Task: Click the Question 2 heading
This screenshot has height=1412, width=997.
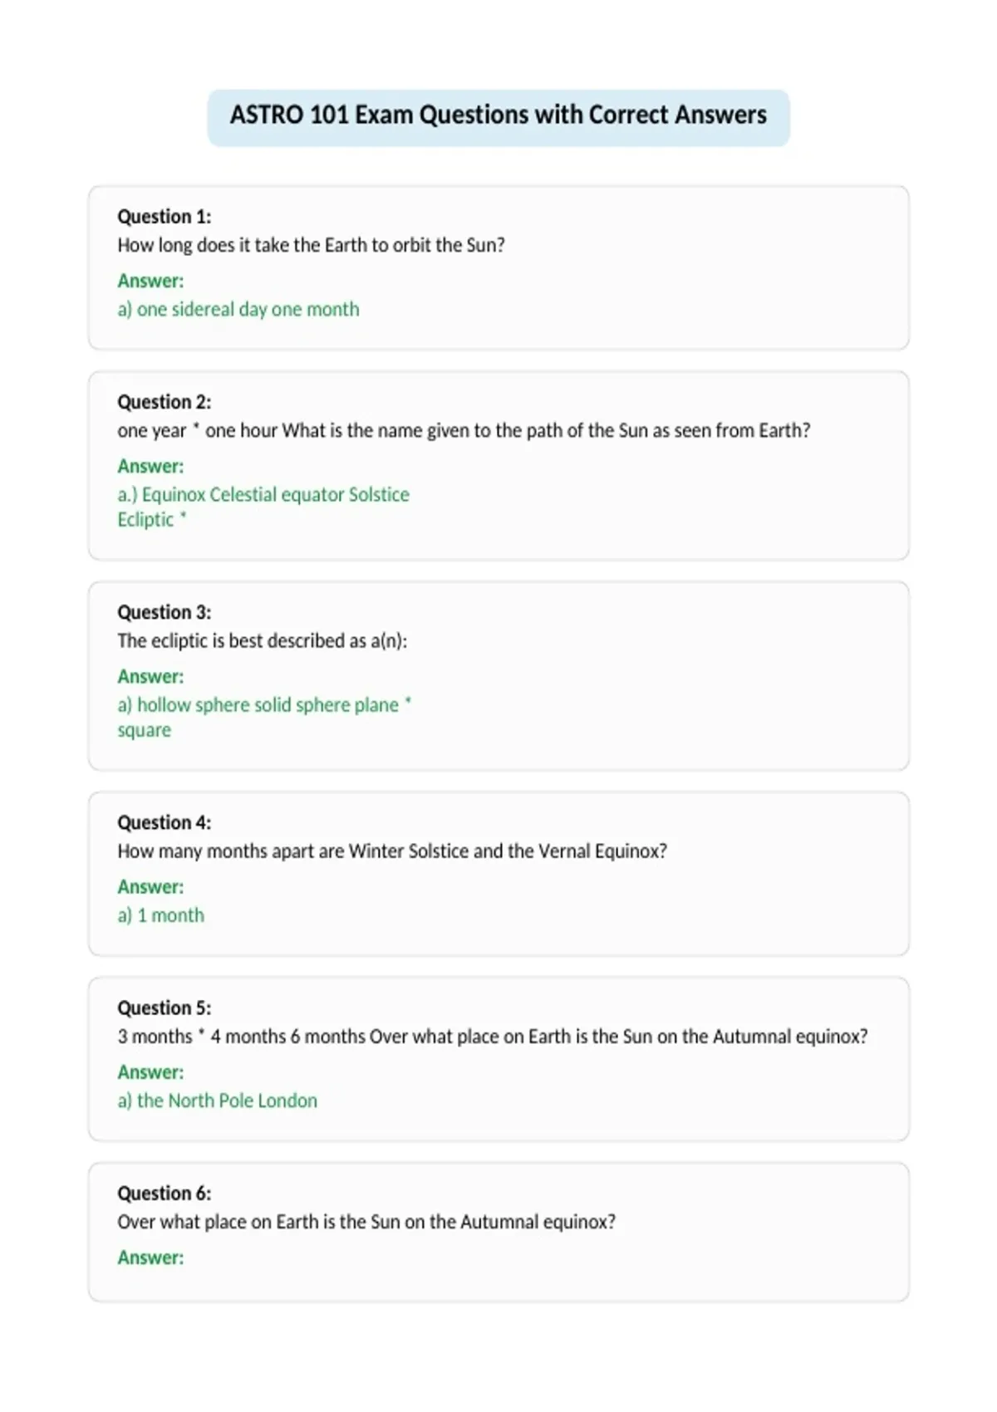Action: point(165,402)
